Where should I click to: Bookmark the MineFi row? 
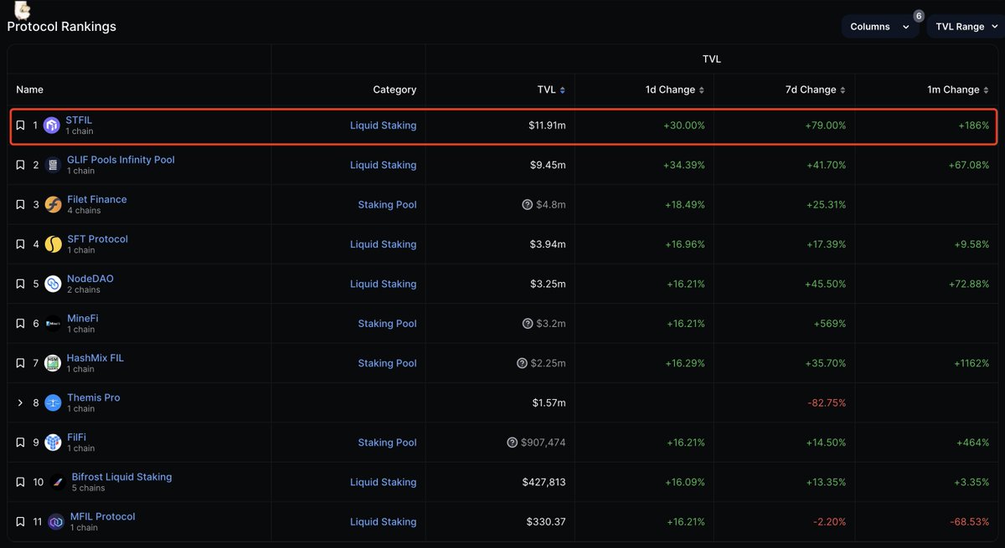[21, 324]
